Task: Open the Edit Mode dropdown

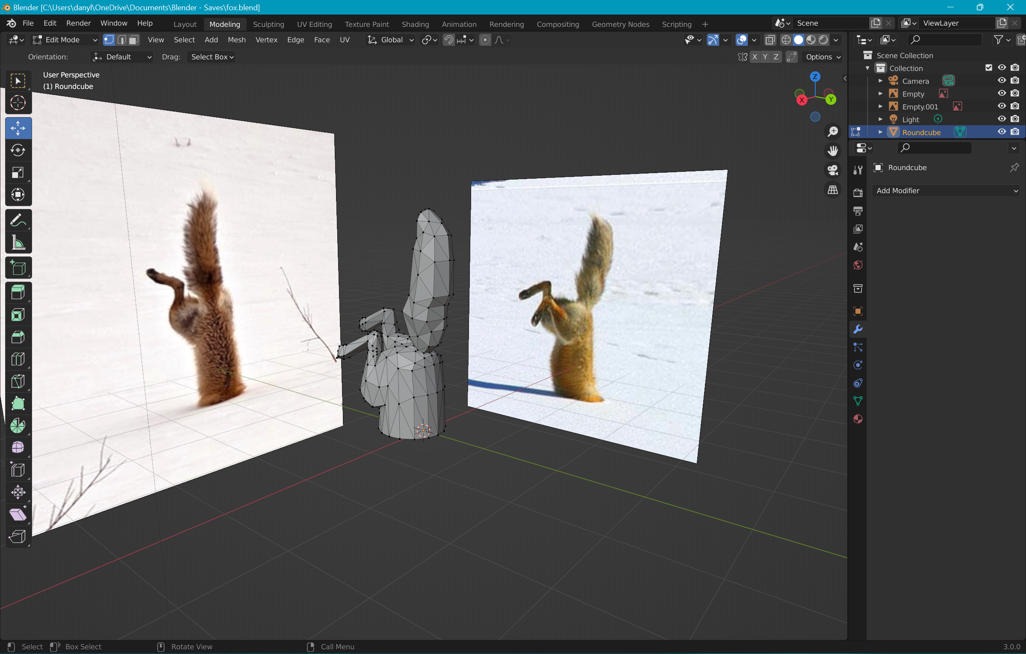Action: (x=65, y=40)
